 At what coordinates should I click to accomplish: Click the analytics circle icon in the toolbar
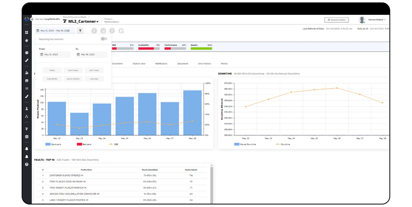(x=103, y=31)
